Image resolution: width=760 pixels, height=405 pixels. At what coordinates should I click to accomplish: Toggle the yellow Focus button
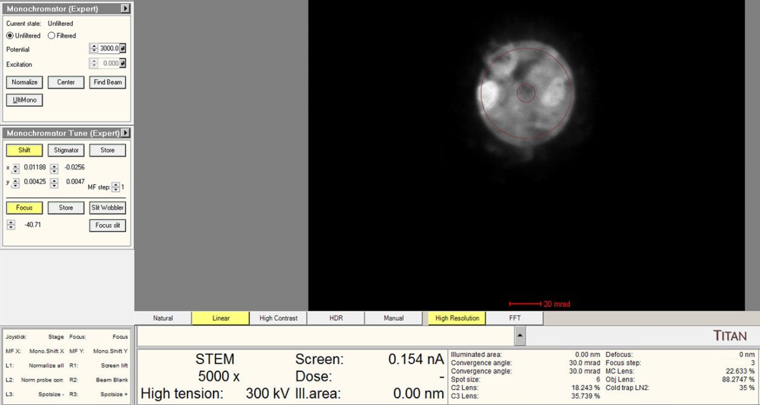[24, 208]
